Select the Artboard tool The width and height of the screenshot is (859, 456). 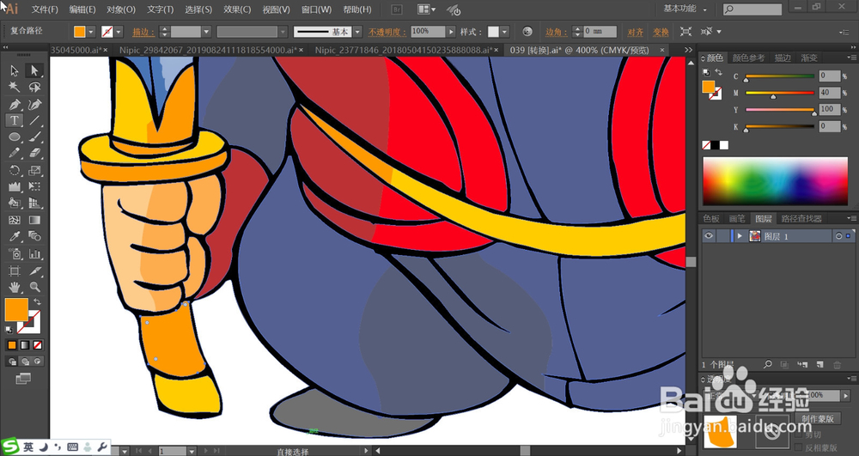(x=15, y=271)
